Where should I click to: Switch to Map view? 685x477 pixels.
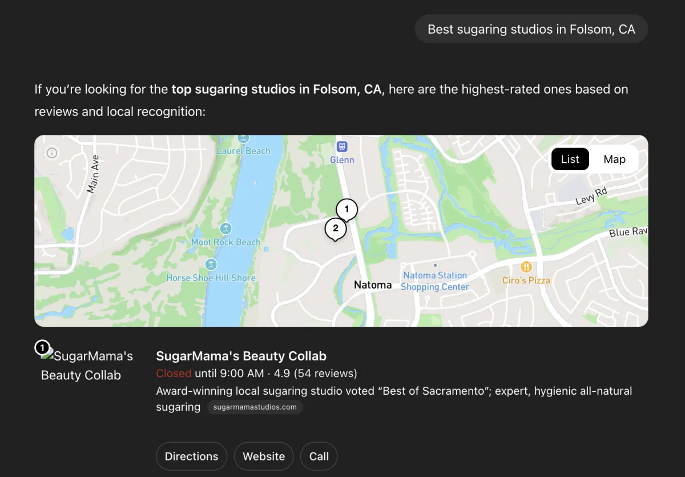614,159
